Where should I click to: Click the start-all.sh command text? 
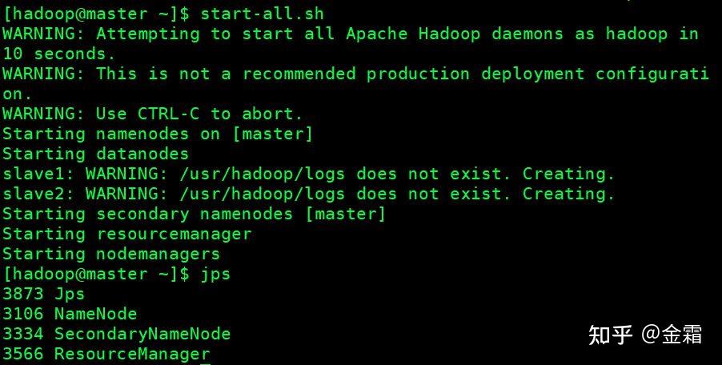pyautogui.click(x=263, y=14)
